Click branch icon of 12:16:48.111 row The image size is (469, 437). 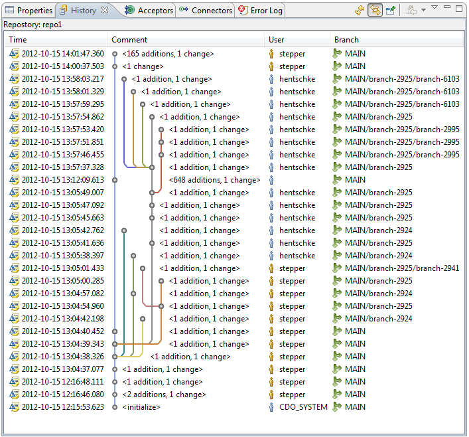(x=337, y=382)
